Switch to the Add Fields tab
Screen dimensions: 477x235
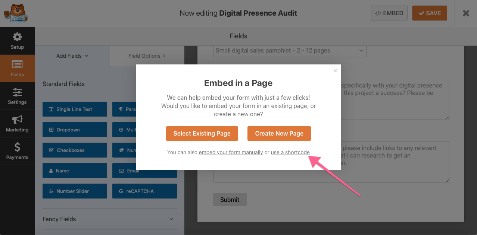click(72, 56)
